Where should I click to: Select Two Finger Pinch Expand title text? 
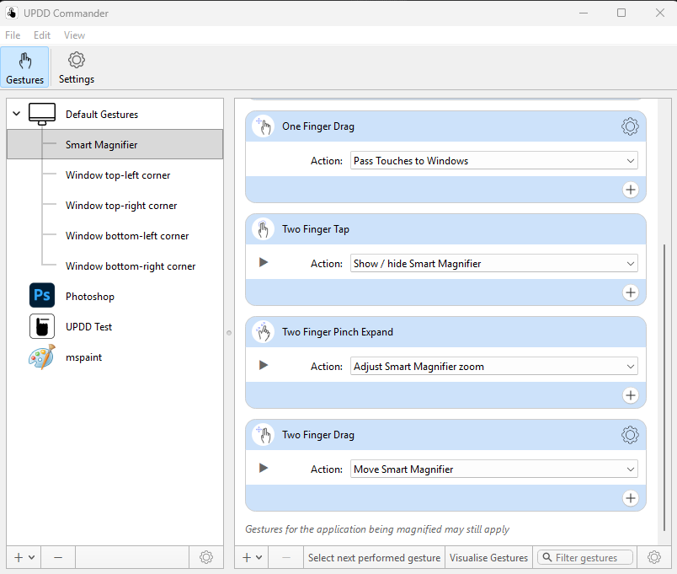pyautogui.click(x=338, y=332)
